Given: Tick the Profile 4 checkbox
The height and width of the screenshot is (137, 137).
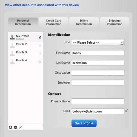Looking at the screenshot, I should pos(40,61).
